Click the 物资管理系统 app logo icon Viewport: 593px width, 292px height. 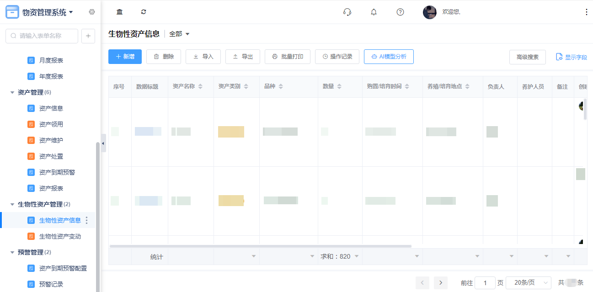click(12, 12)
